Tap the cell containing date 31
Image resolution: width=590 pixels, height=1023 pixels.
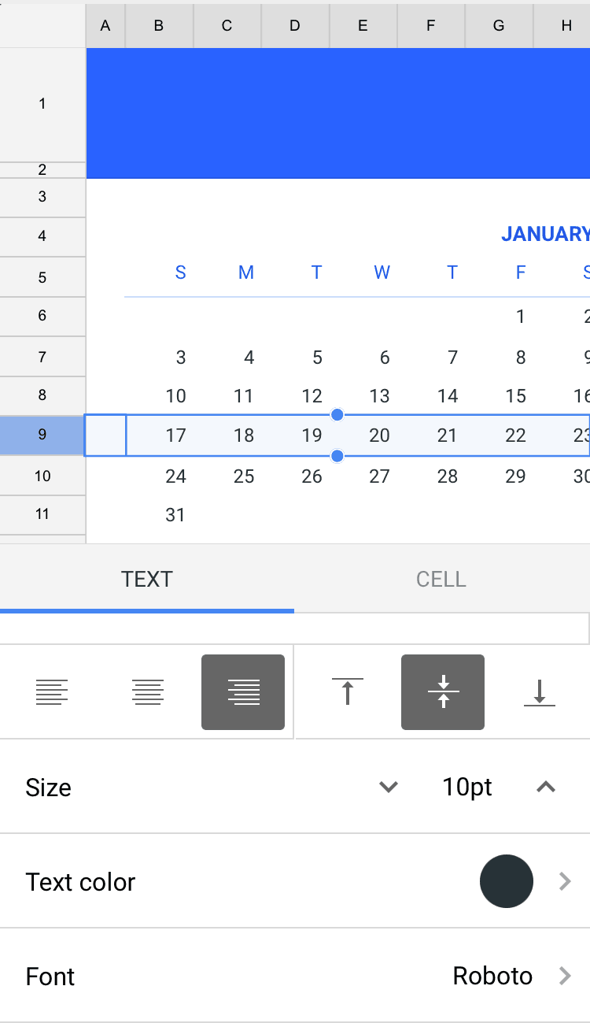point(175,515)
